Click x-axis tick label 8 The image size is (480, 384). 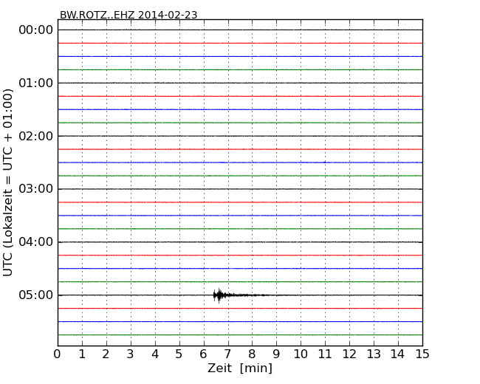point(252,354)
